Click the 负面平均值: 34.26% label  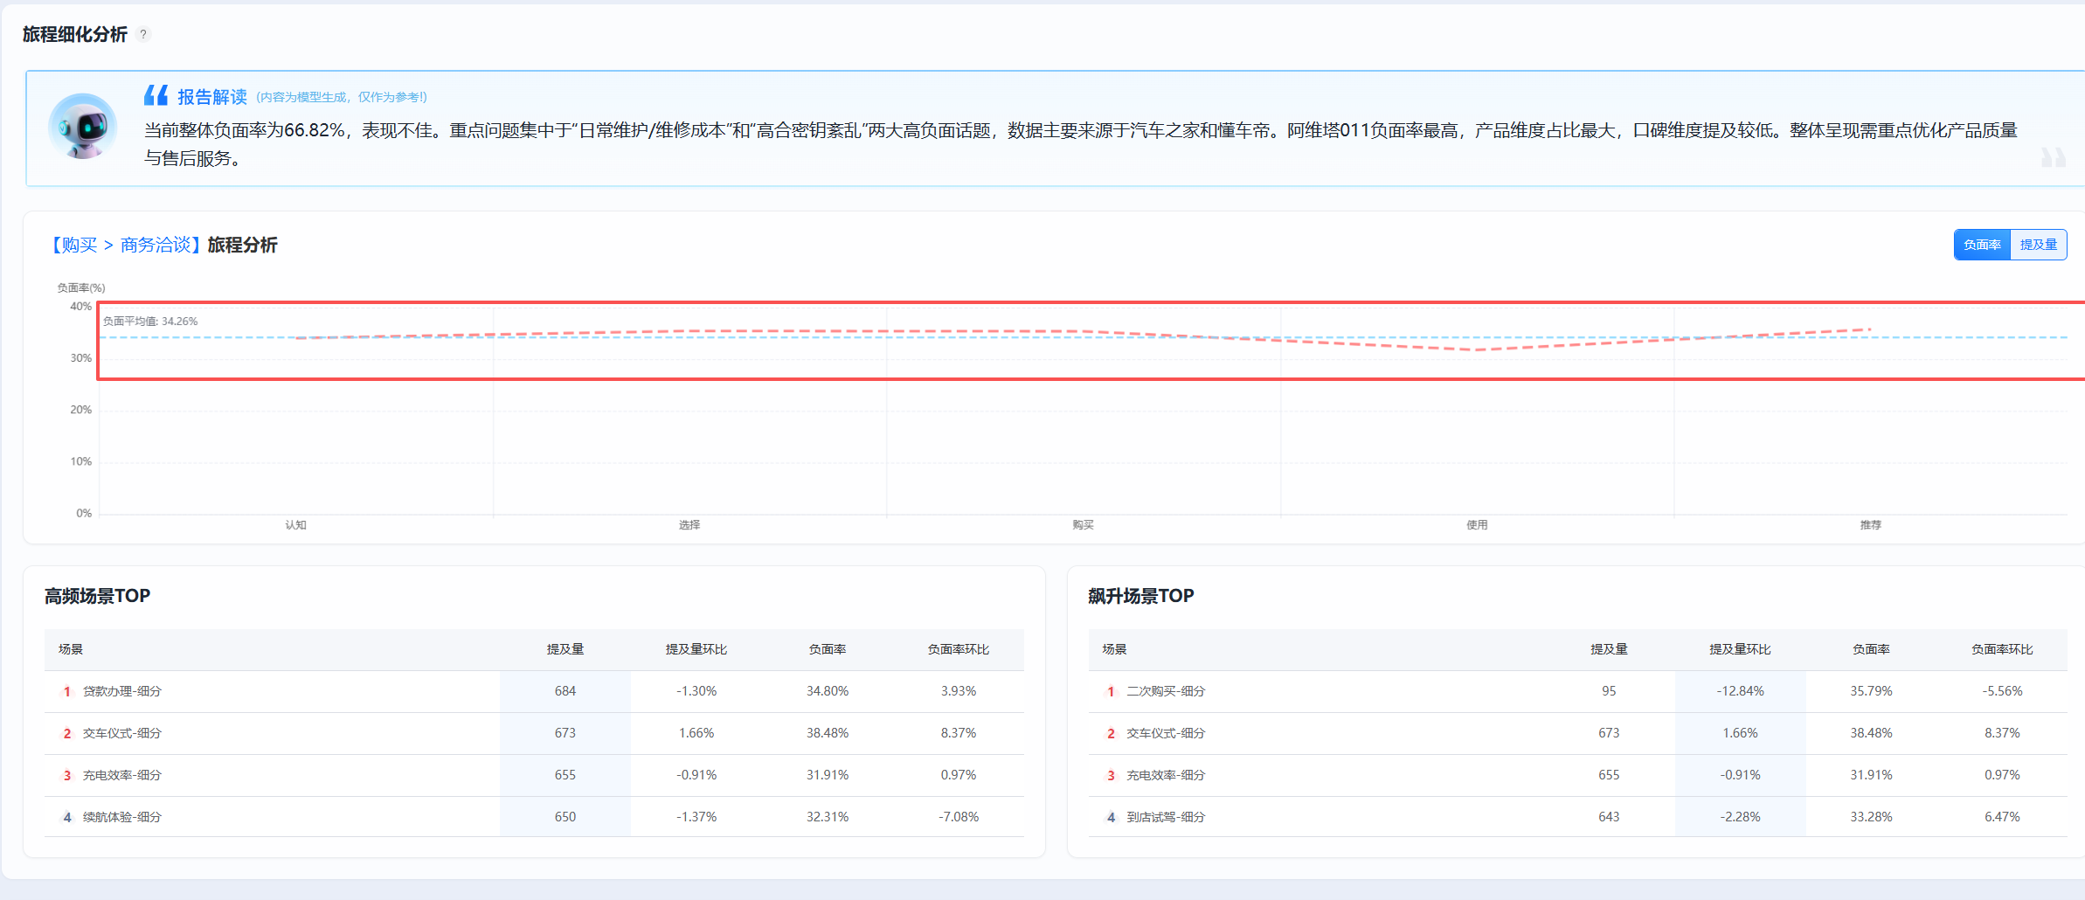[150, 322]
